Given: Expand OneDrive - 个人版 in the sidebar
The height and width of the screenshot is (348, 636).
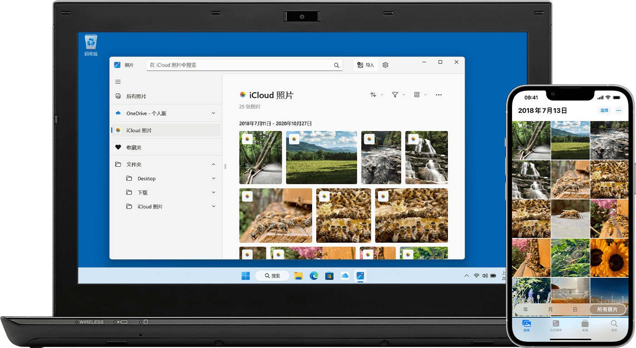Looking at the screenshot, I should 213,113.
